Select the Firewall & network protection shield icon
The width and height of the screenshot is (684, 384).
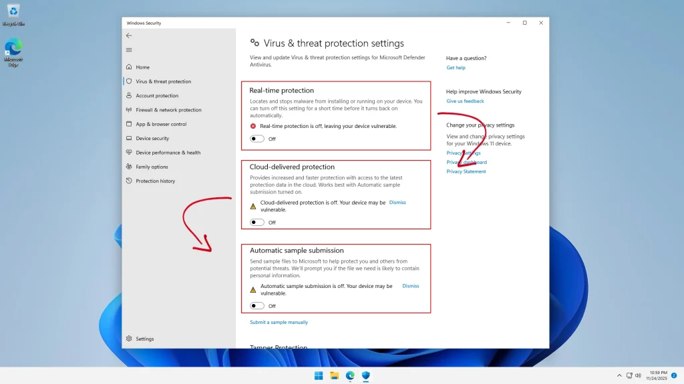[x=128, y=109]
